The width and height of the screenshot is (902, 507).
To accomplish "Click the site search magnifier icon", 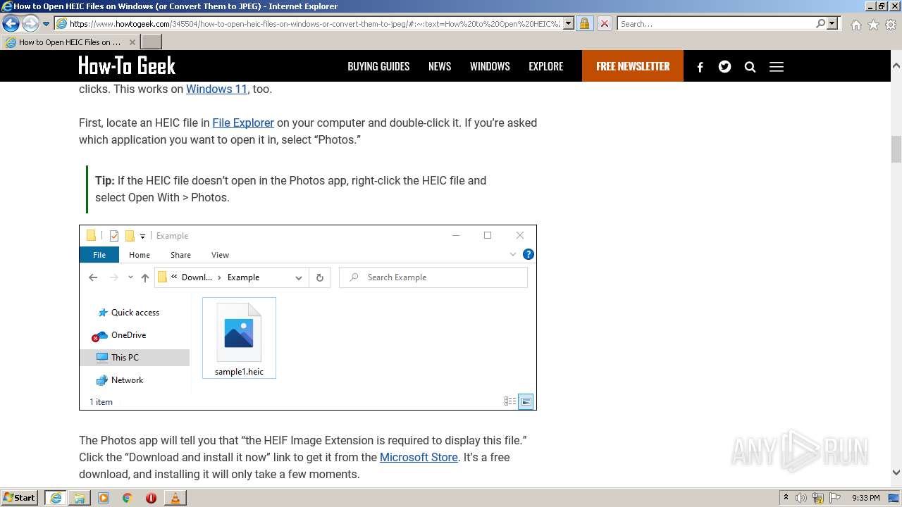I will pos(750,67).
